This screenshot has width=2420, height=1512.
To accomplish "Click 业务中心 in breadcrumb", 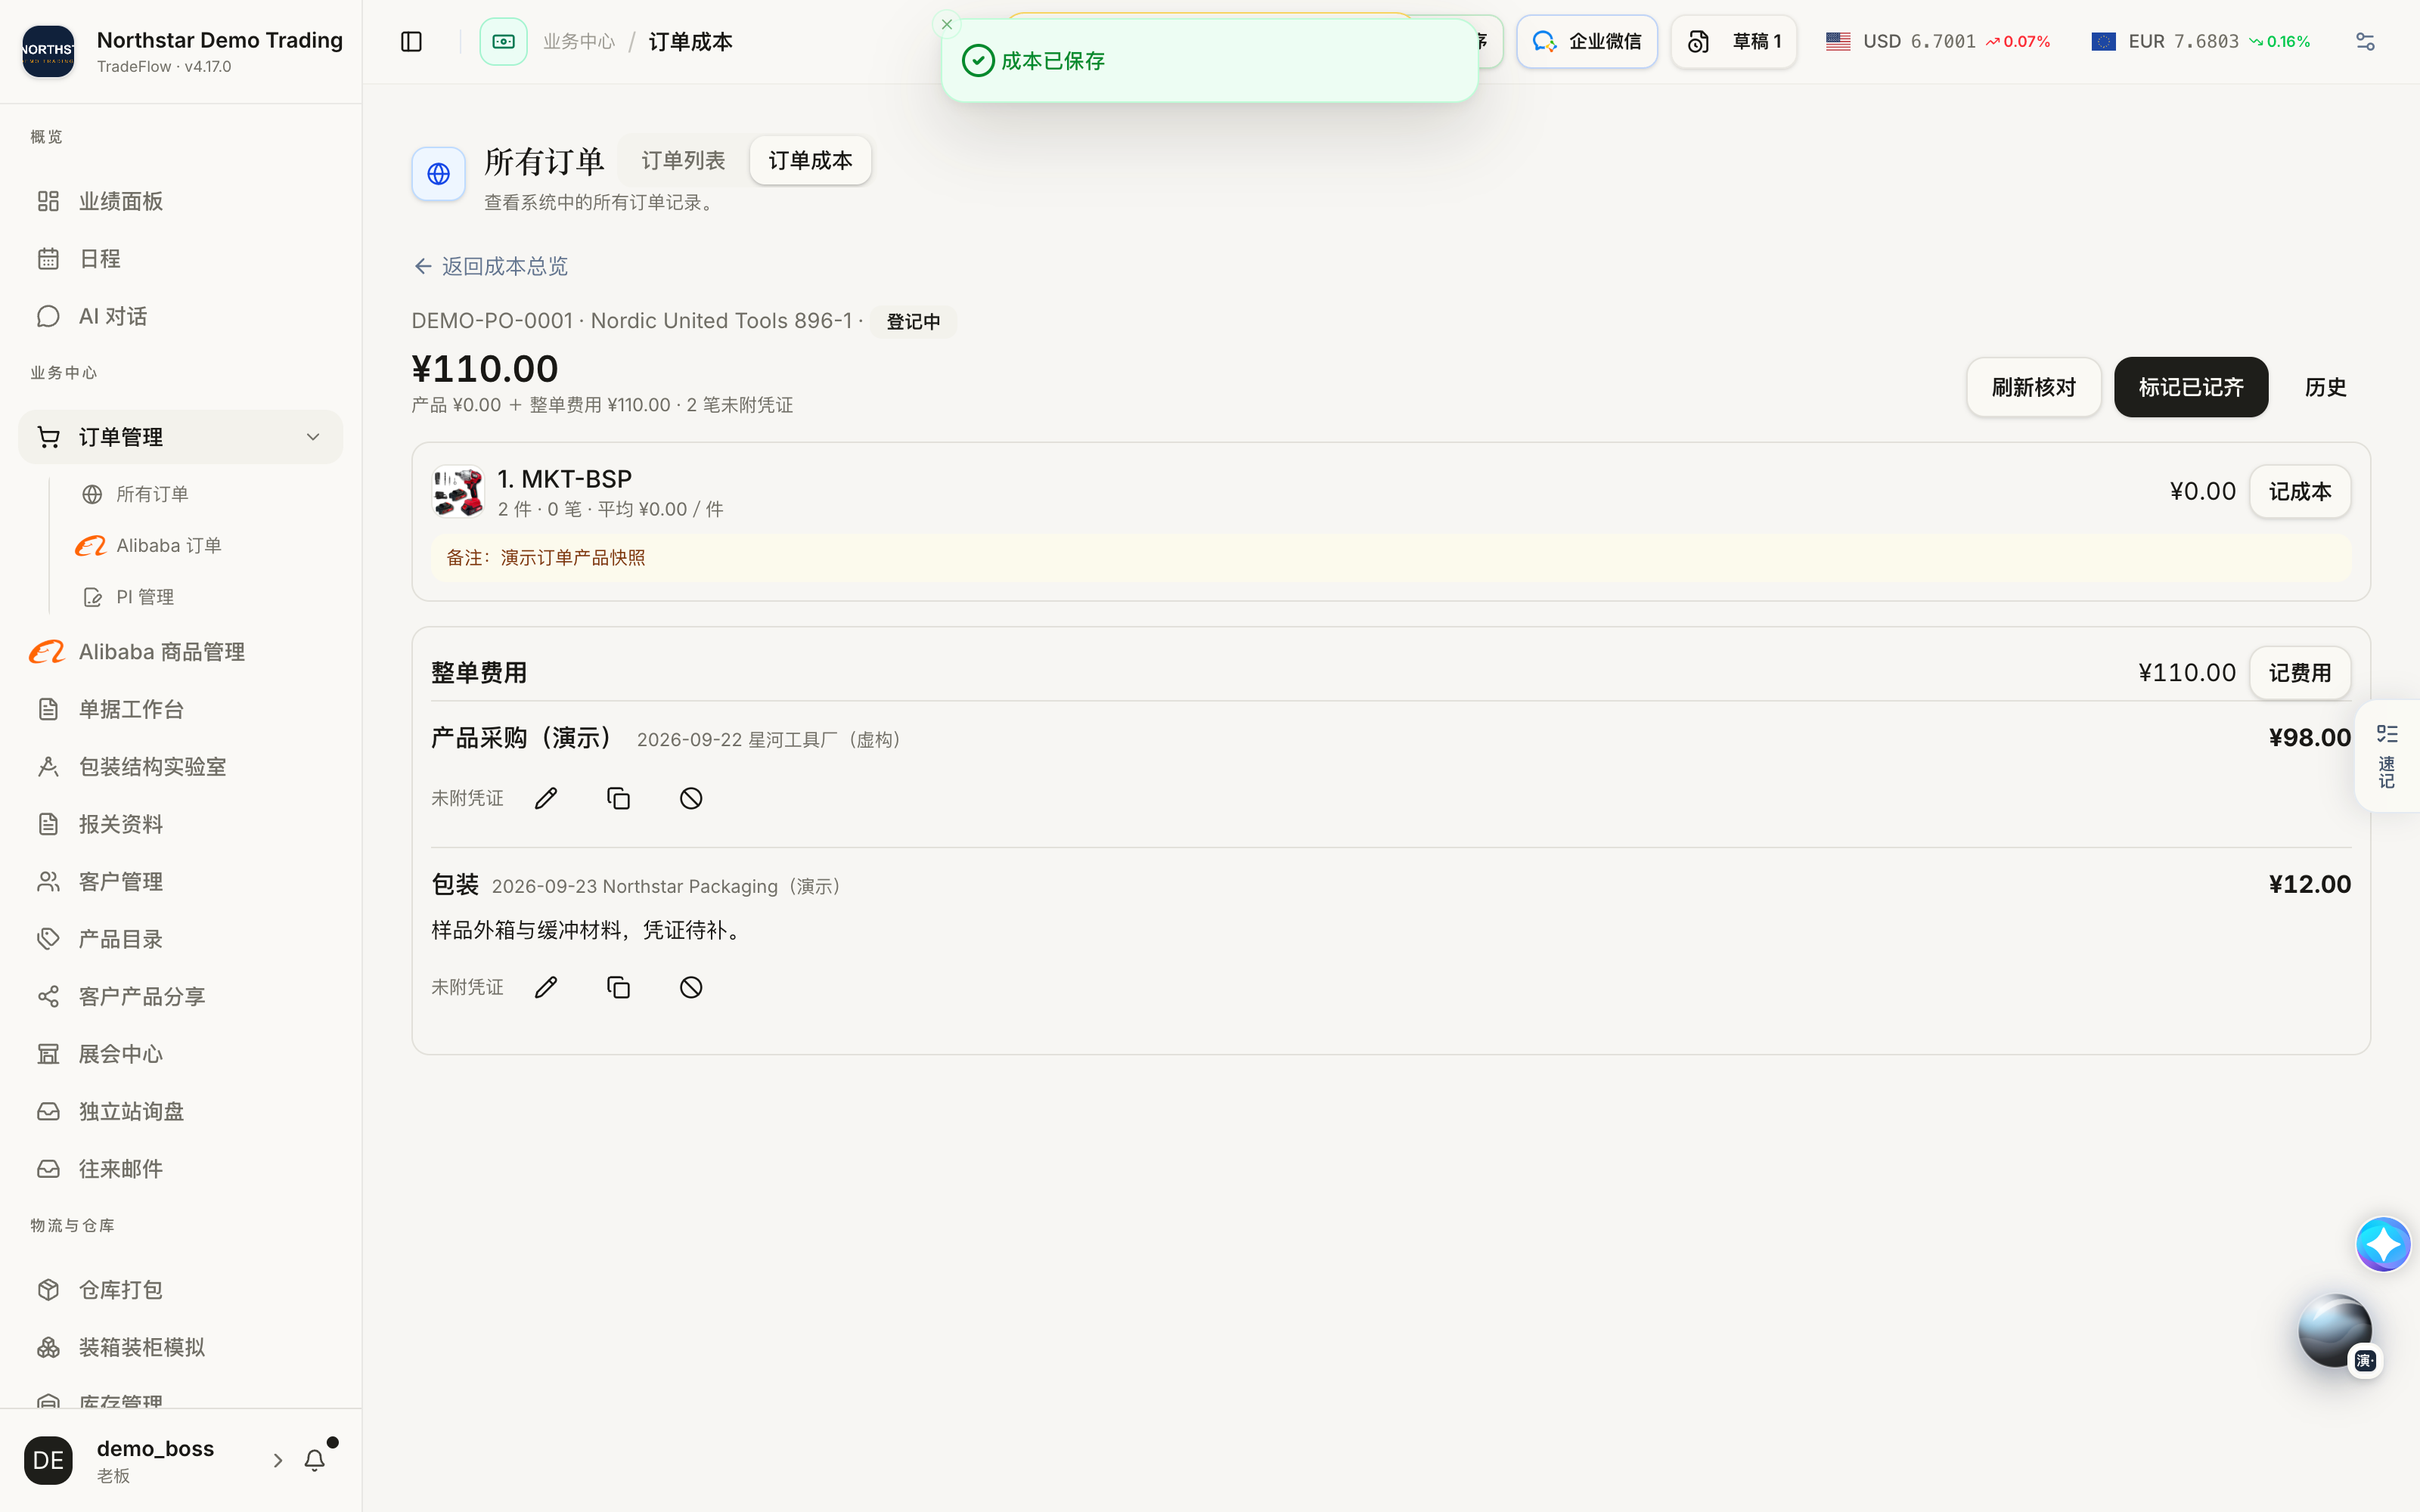I will click(x=579, y=41).
